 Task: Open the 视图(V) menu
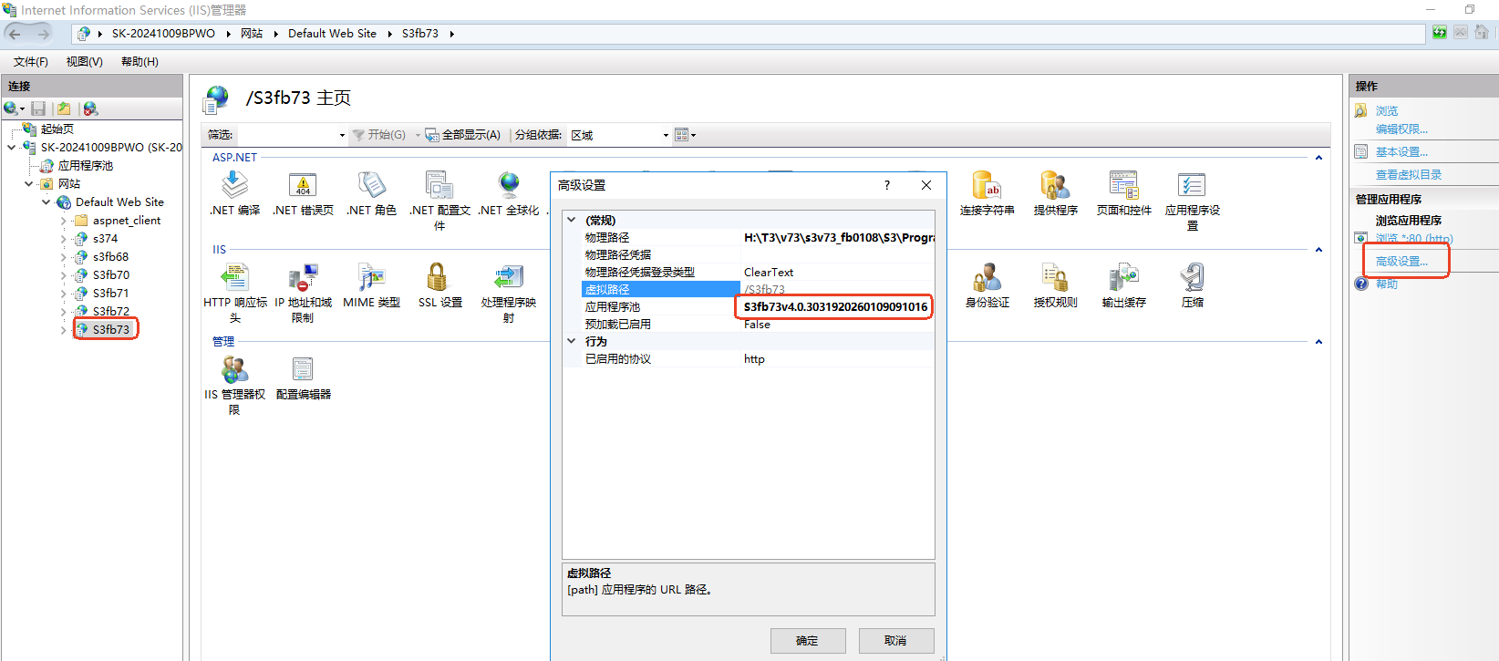point(84,62)
